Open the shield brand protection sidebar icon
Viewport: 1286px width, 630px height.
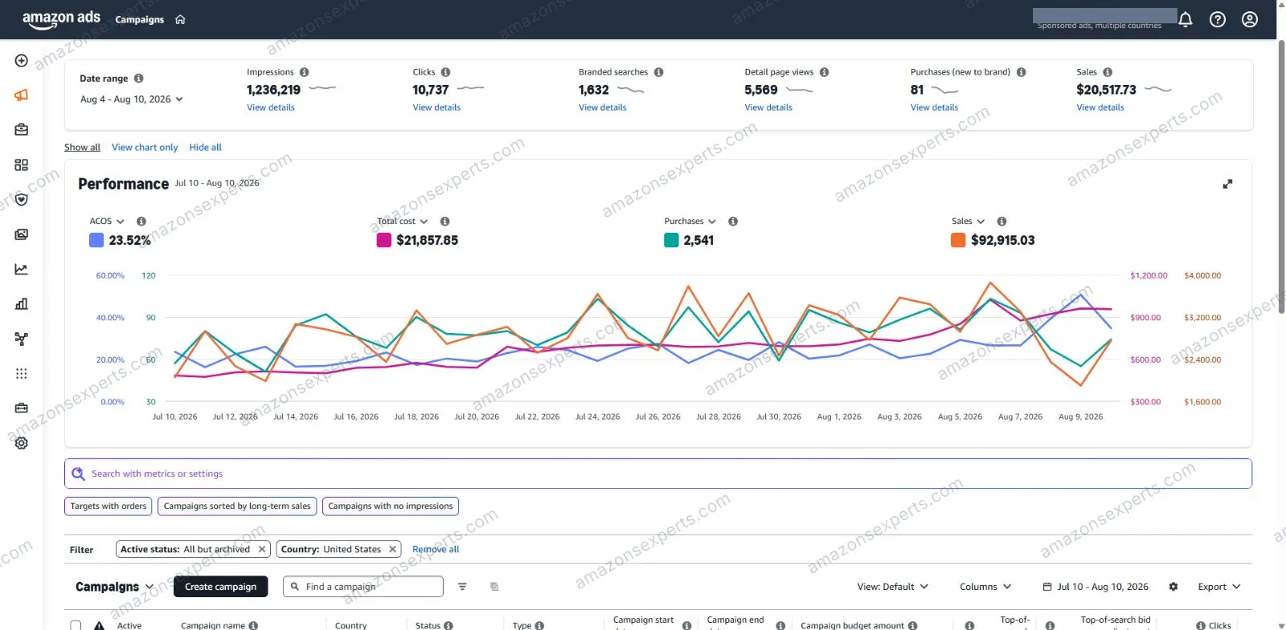(x=22, y=199)
